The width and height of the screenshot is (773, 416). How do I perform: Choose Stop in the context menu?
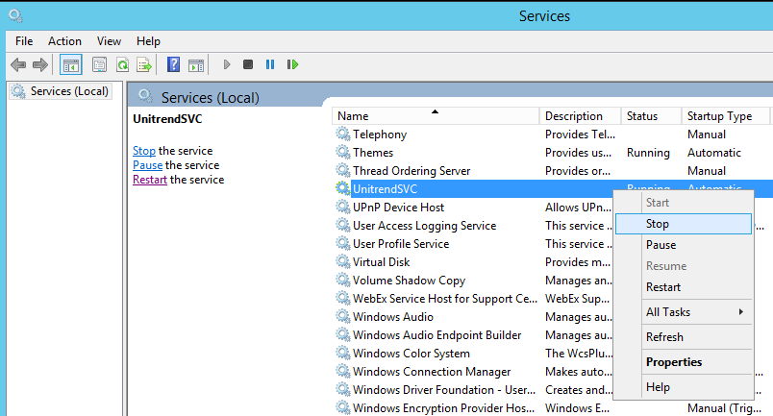point(684,224)
